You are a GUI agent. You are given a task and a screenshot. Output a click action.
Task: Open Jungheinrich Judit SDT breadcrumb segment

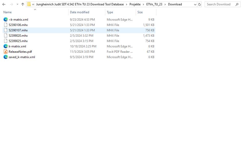click(80, 4)
